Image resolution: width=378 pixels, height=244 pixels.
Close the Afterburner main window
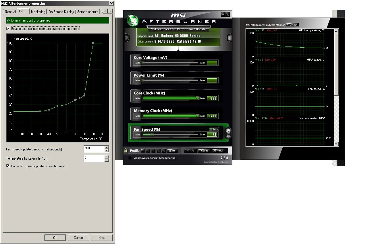(228, 14)
